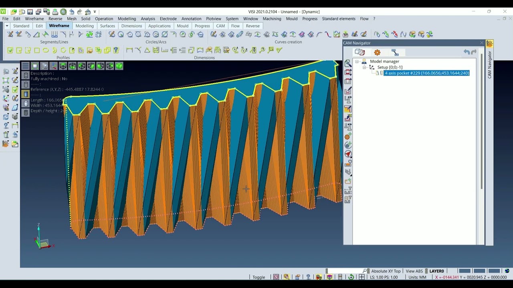Open CAM Navigator gear operations tab

(x=377, y=52)
